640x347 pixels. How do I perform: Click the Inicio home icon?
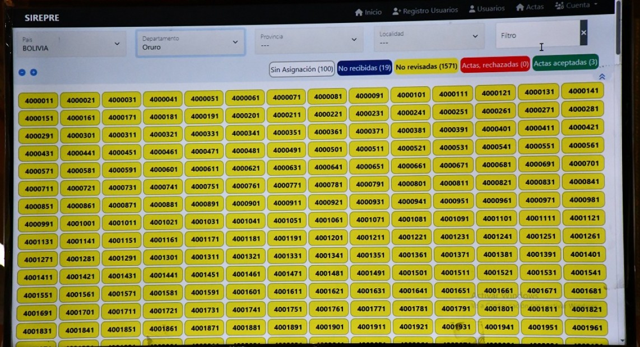[359, 12]
